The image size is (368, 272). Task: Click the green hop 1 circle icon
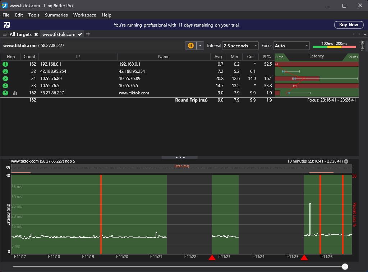[x=5, y=64]
